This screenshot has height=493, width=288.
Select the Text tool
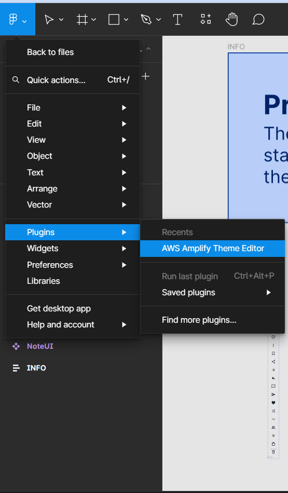(177, 20)
